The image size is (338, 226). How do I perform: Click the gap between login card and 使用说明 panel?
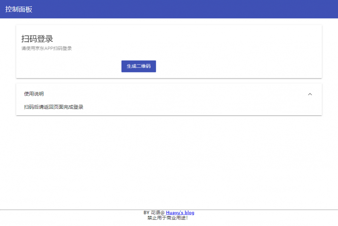tap(169, 81)
